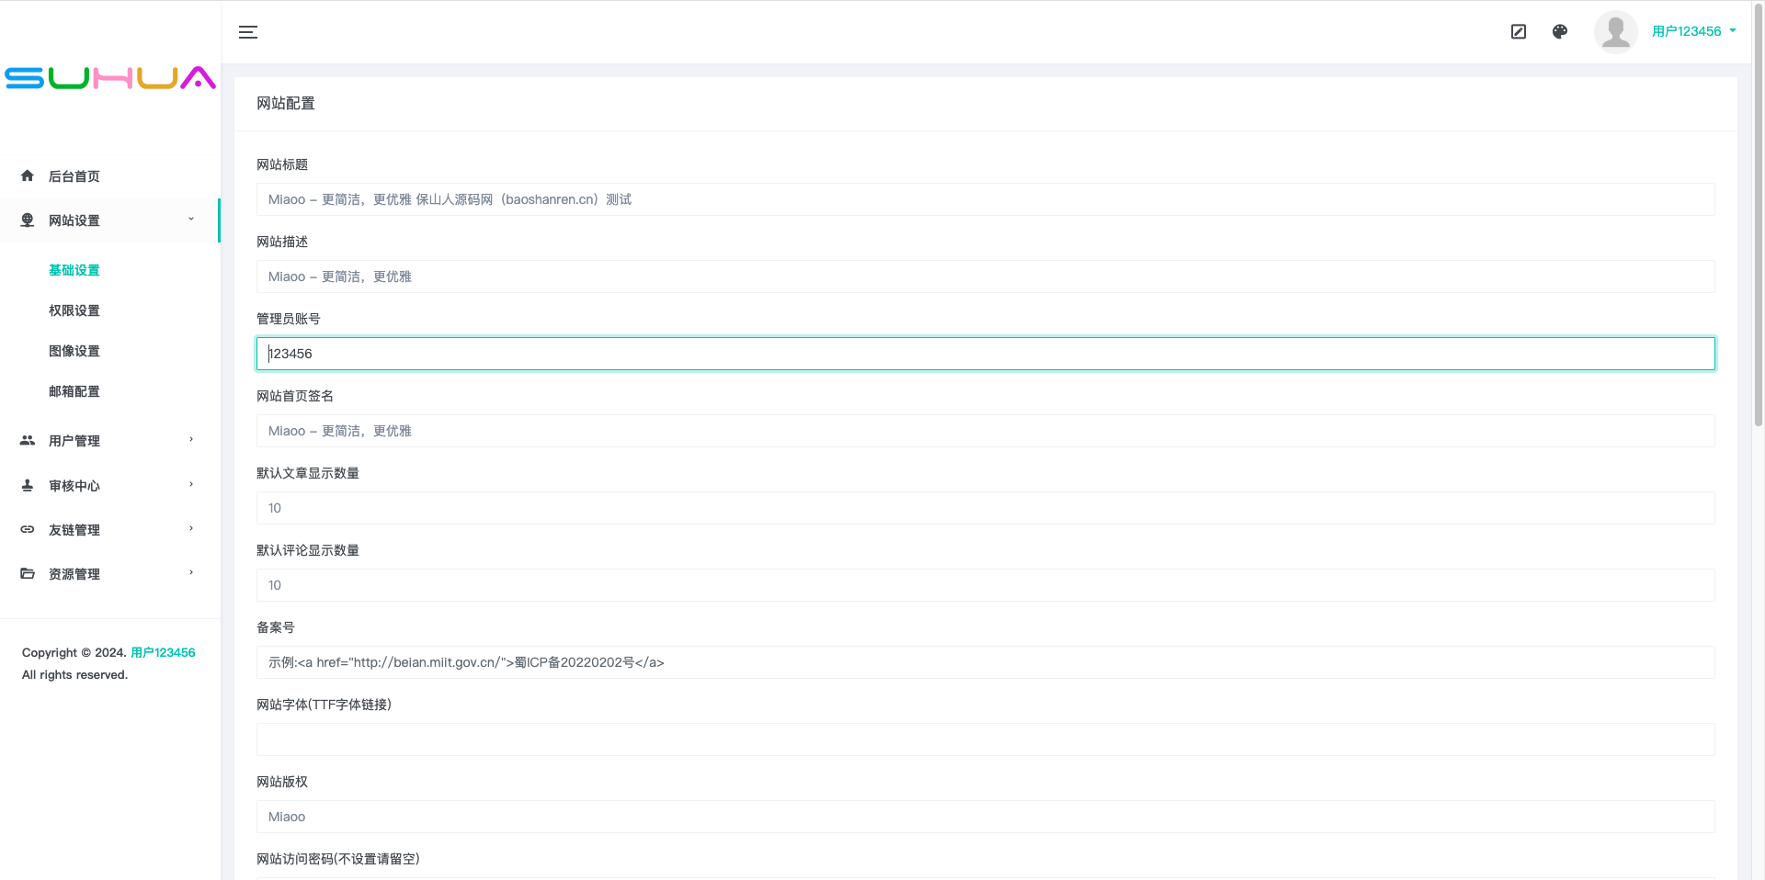Image resolution: width=1765 pixels, height=880 pixels.
Task: Click the 网站配置 heading text
Action: point(286,104)
